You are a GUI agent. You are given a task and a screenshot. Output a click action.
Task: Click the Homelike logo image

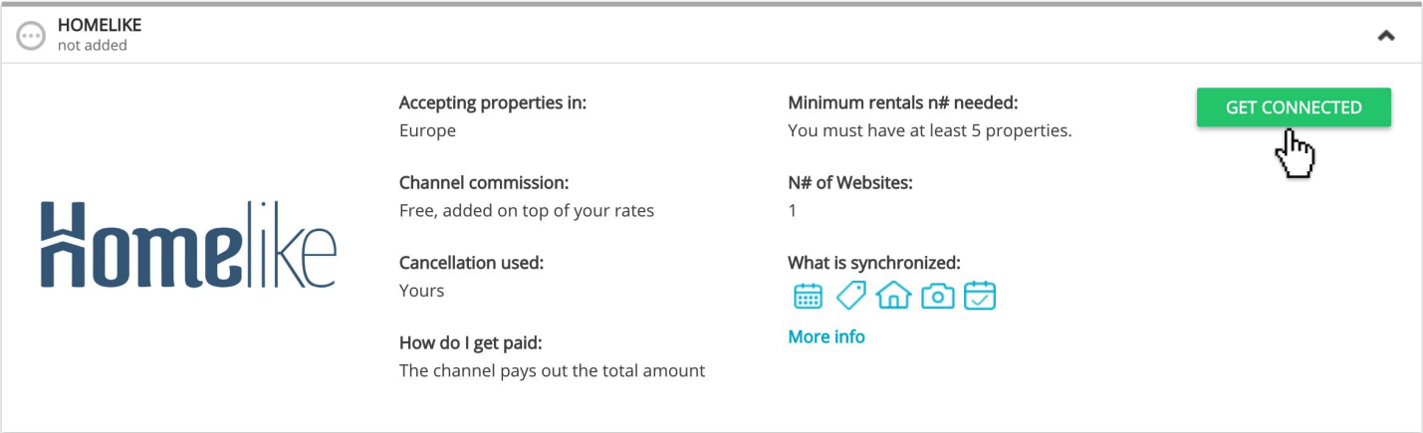click(x=188, y=244)
